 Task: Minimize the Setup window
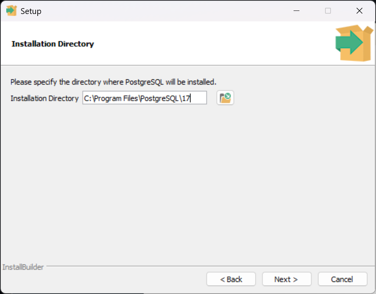[296, 11]
